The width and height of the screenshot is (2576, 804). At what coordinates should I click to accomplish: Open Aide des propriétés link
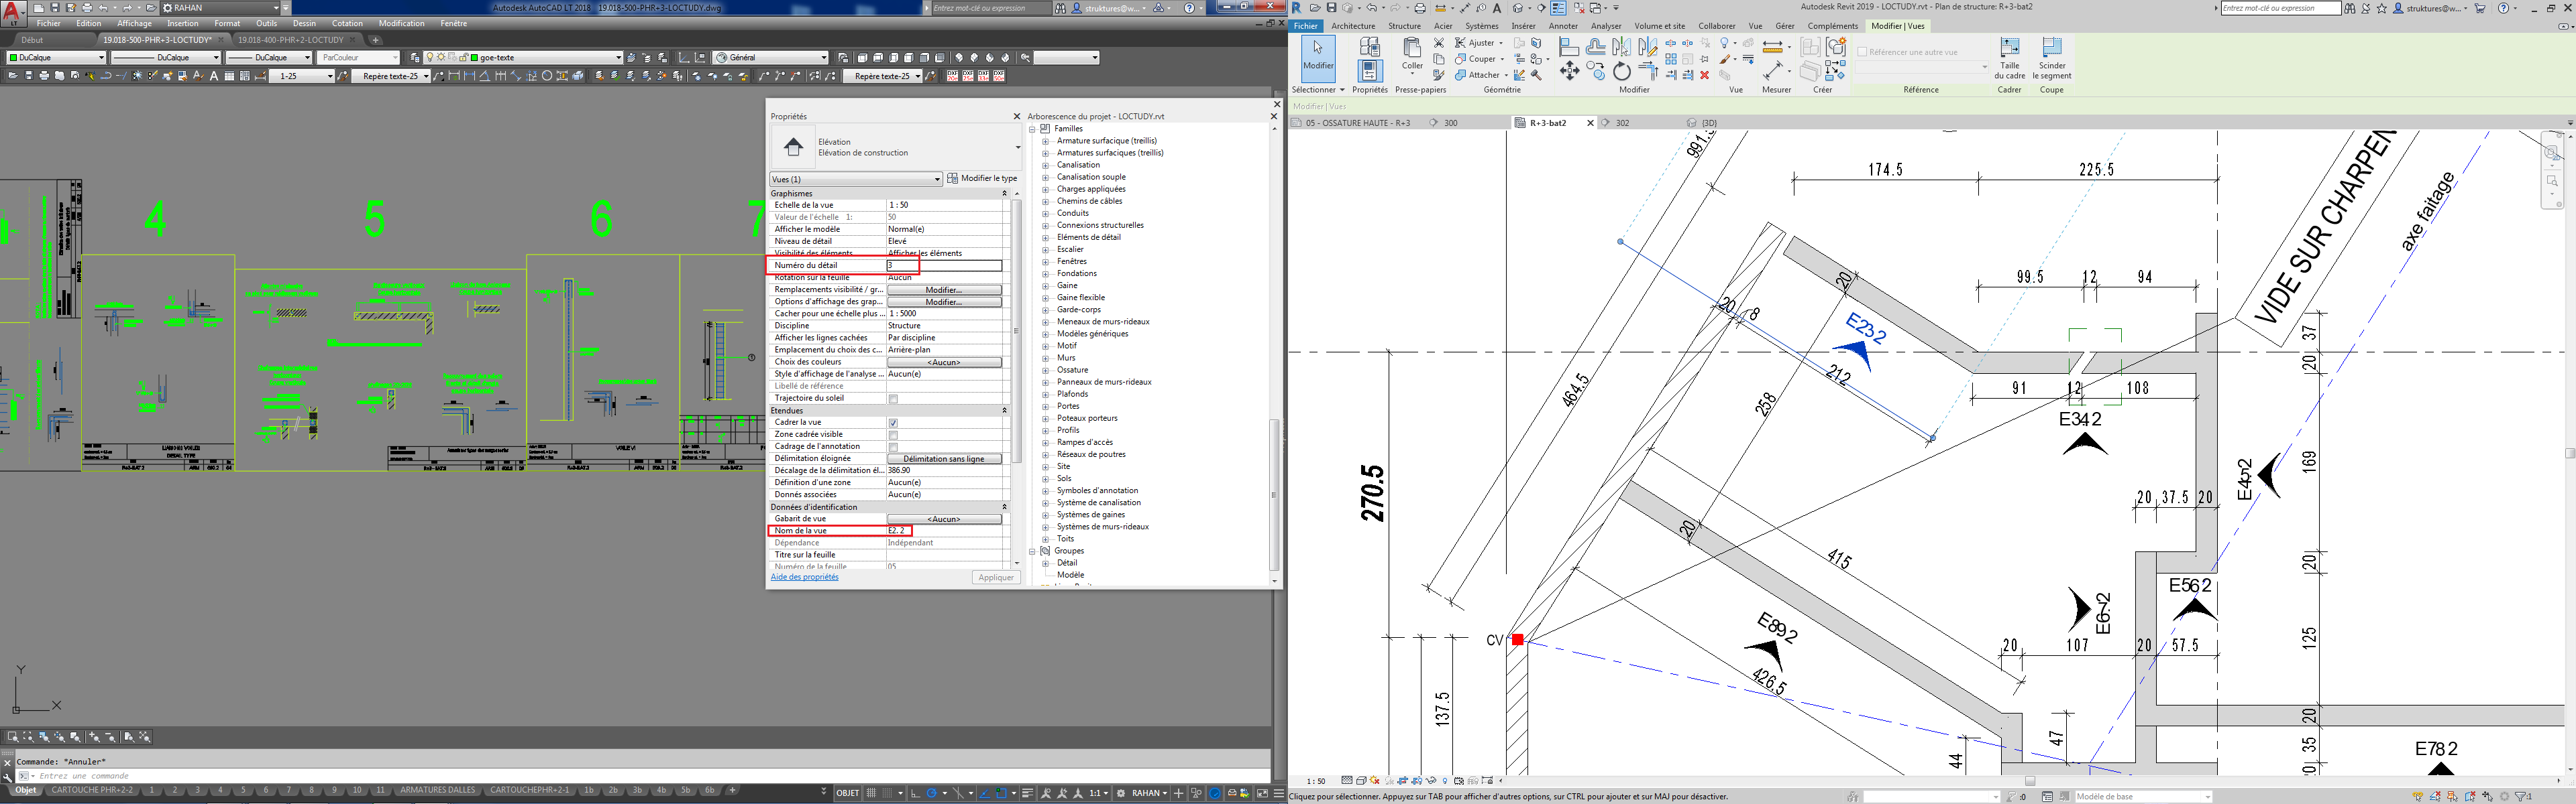[804, 578]
